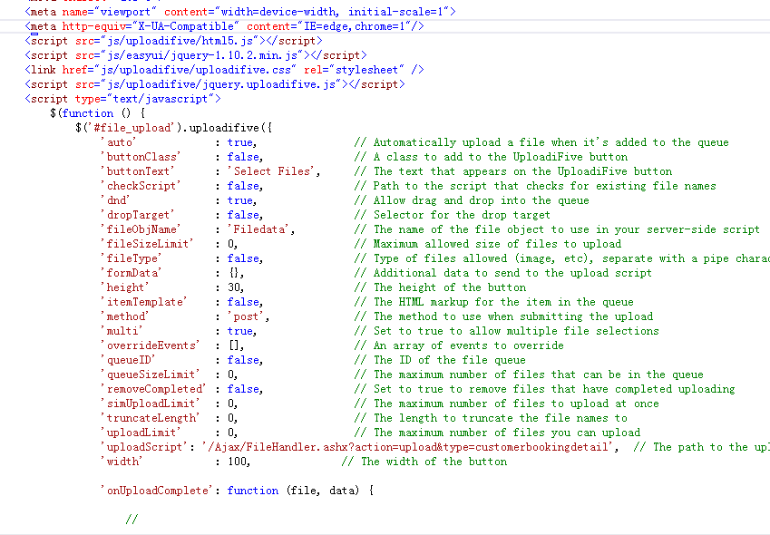Click the 'removeCompleted' option key
The width and height of the screenshot is (770, 535).
point(153,389)
